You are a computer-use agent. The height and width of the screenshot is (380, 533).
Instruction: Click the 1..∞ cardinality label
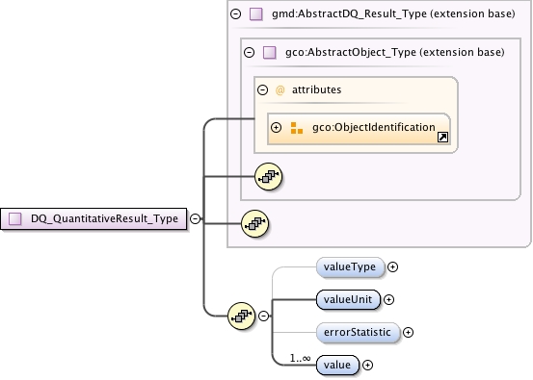coord(300,358)
